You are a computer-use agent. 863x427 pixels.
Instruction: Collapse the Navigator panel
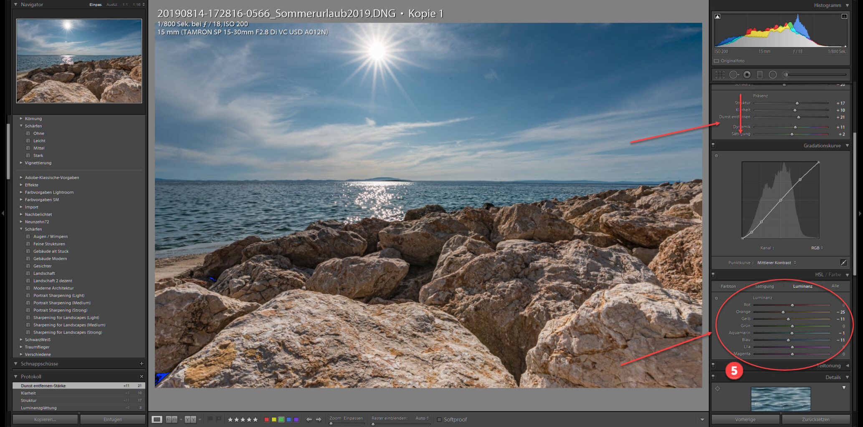coord(16,5)
